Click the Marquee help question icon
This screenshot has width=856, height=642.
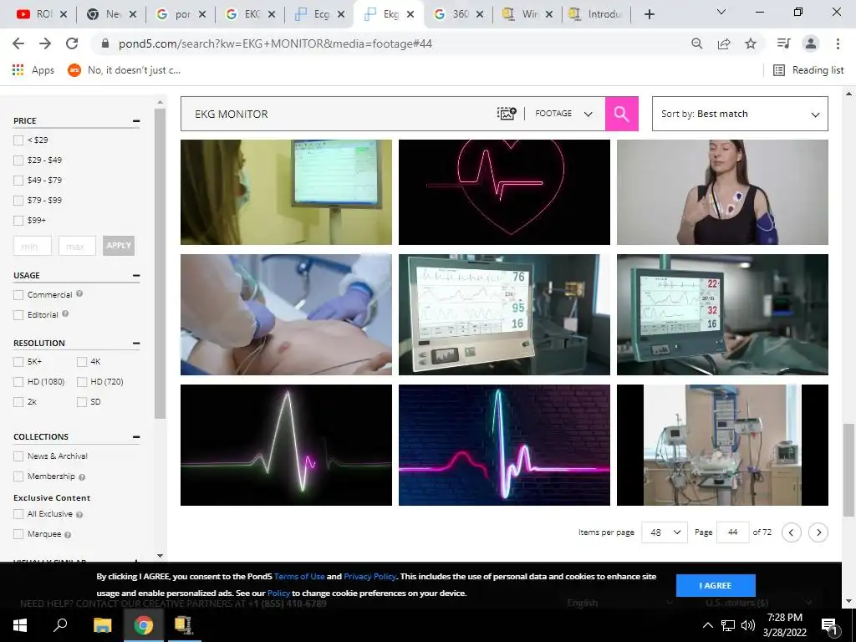point(68,534)
